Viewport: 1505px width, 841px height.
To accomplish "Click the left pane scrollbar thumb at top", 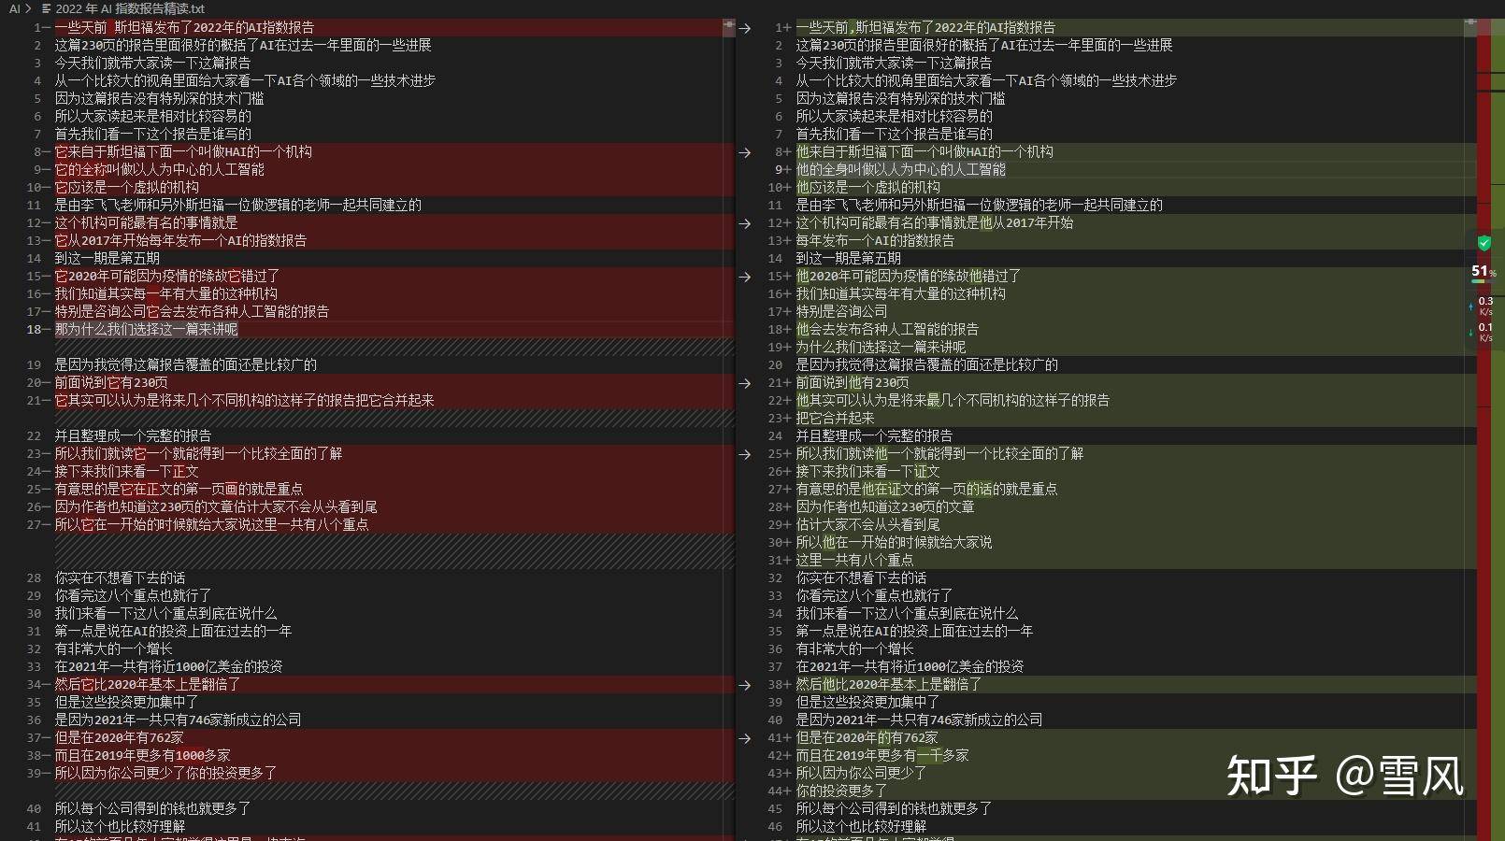I will click(729, 28).
